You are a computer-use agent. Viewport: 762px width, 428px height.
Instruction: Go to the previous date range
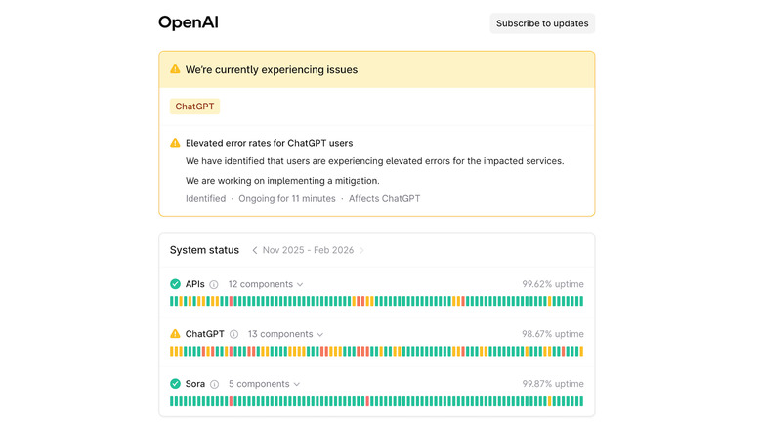click(255, 250)
